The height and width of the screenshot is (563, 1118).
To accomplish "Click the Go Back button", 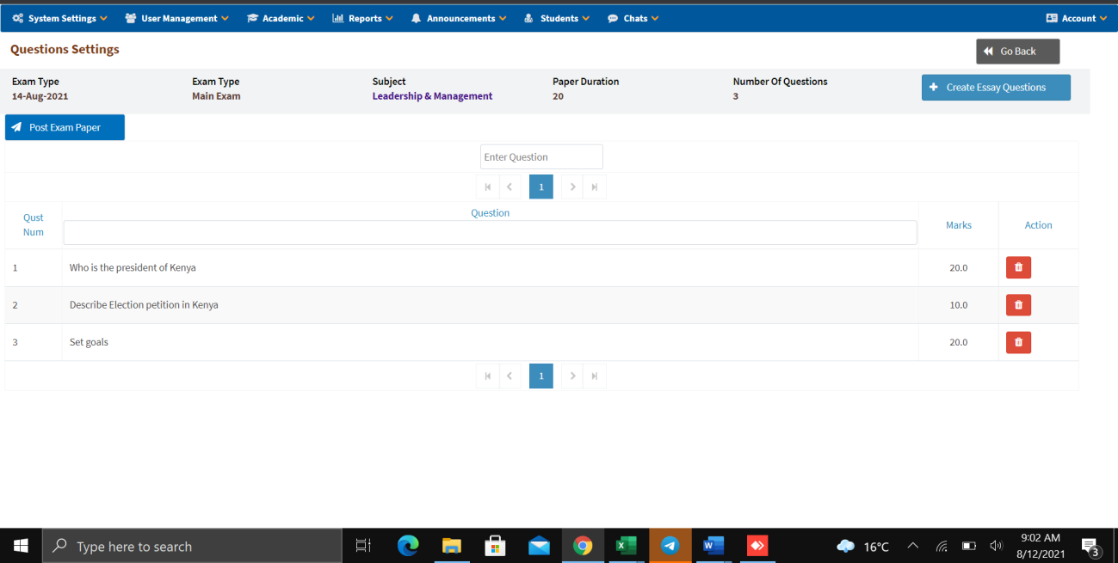I will pyautogui.click(x=1017, y=52).
